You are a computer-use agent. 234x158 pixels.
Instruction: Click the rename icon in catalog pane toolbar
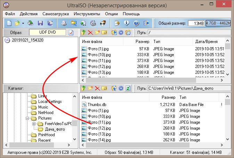tap(104, 88)
